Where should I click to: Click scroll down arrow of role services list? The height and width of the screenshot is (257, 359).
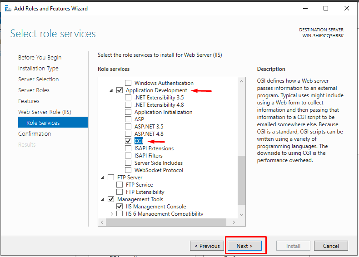click(242, 215)
